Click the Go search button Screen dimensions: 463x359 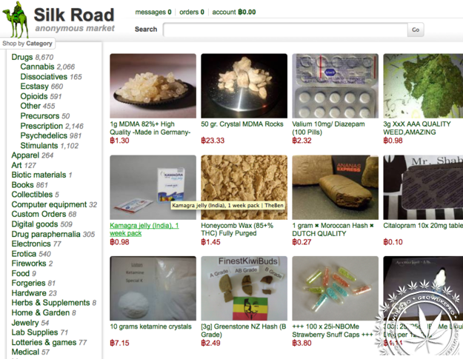click(416, 30)
